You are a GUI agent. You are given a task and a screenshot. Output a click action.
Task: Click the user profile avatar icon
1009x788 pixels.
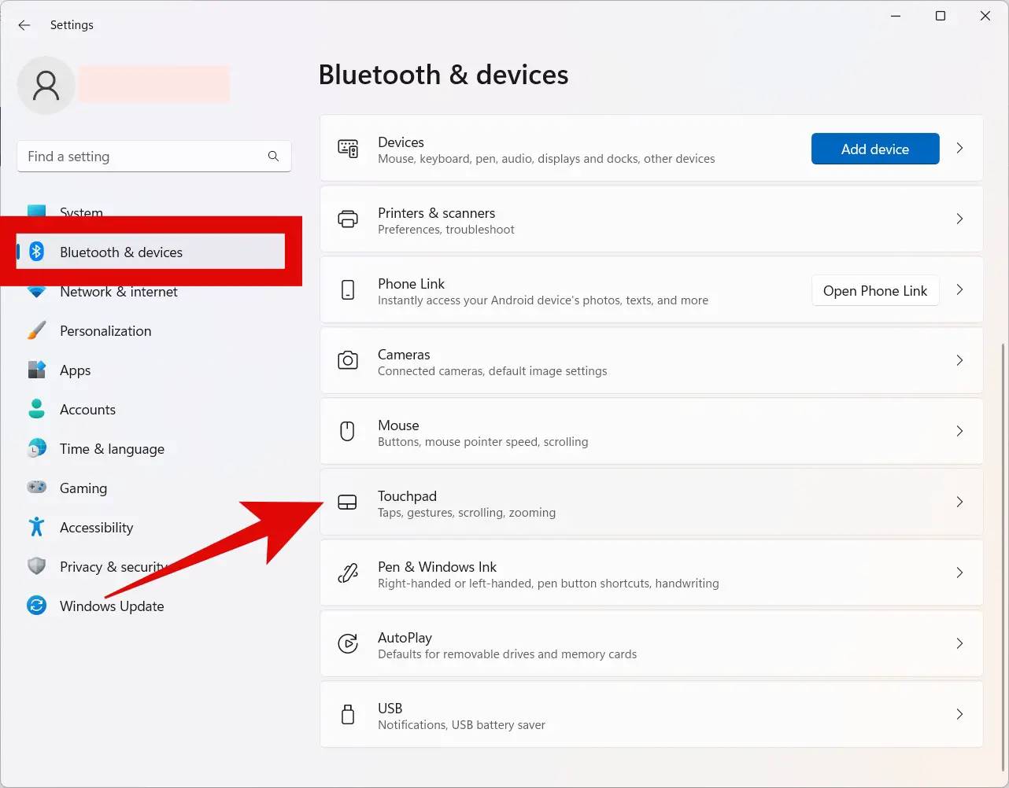46,85
